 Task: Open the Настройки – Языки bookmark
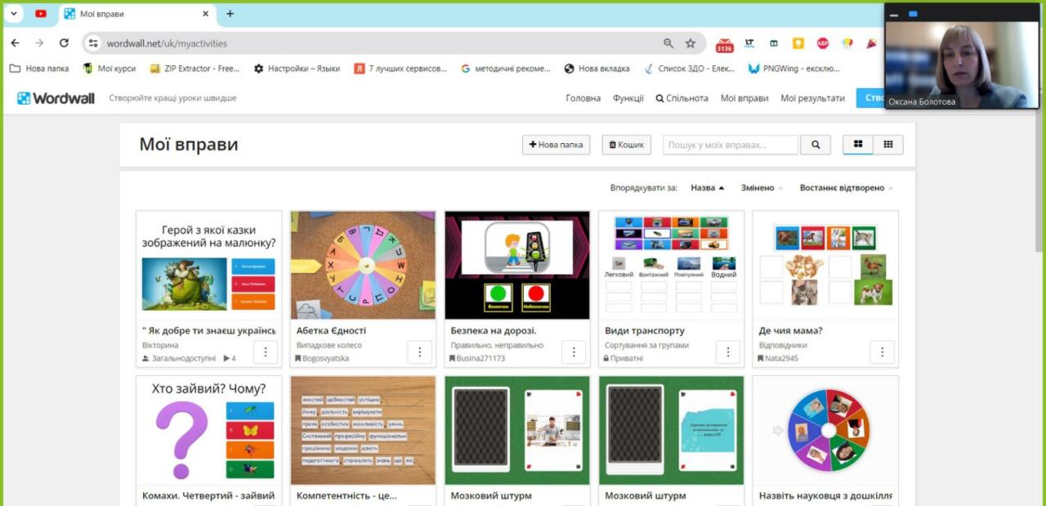[x=297, y=69]
